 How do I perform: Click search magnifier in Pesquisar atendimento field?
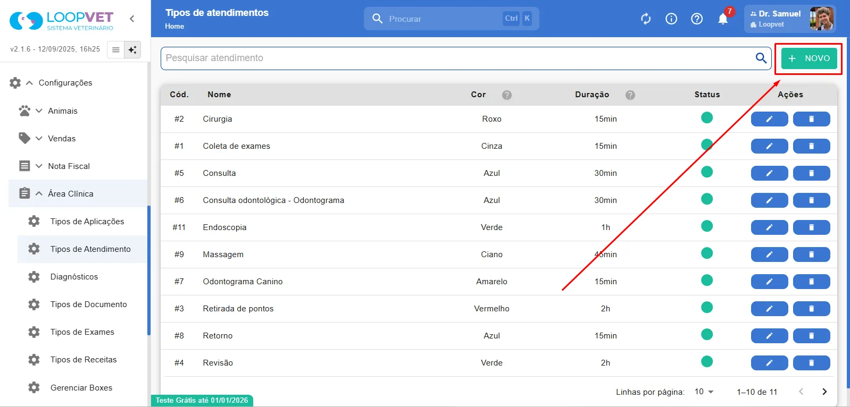point(761,58)
